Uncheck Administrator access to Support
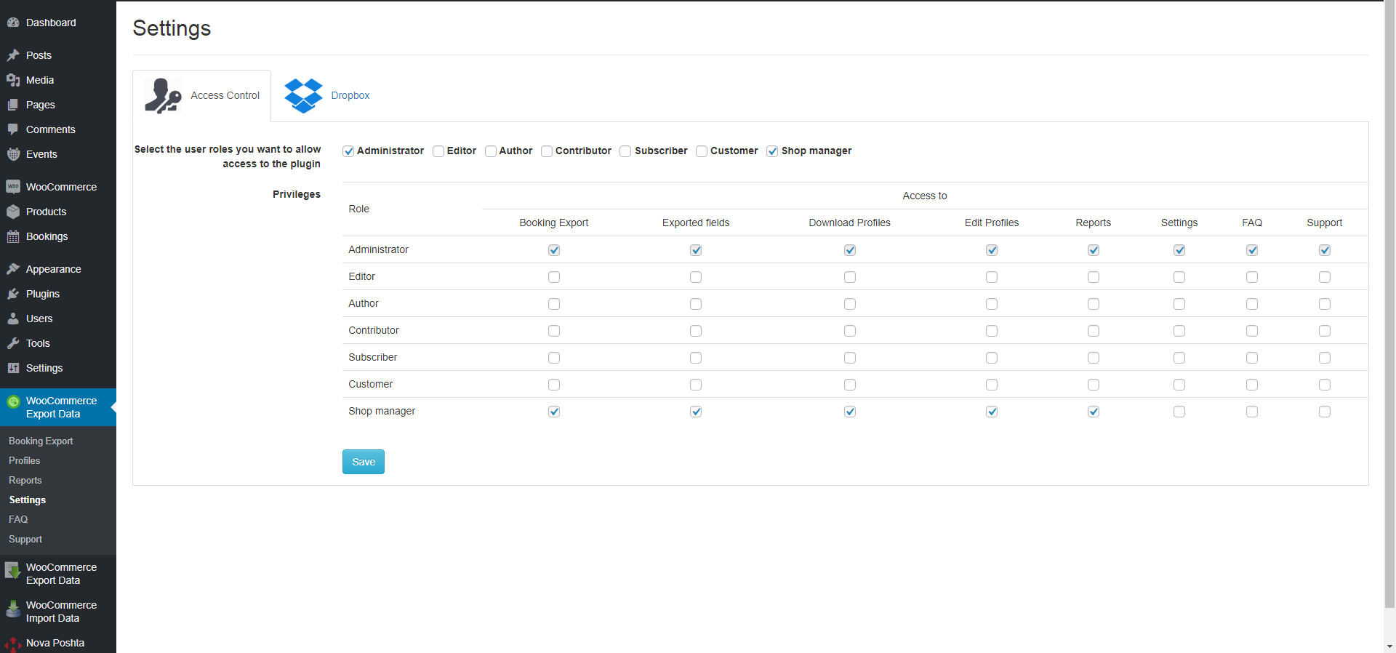The height and width of the screenshot is (653, 1396). click(1325, 250)
